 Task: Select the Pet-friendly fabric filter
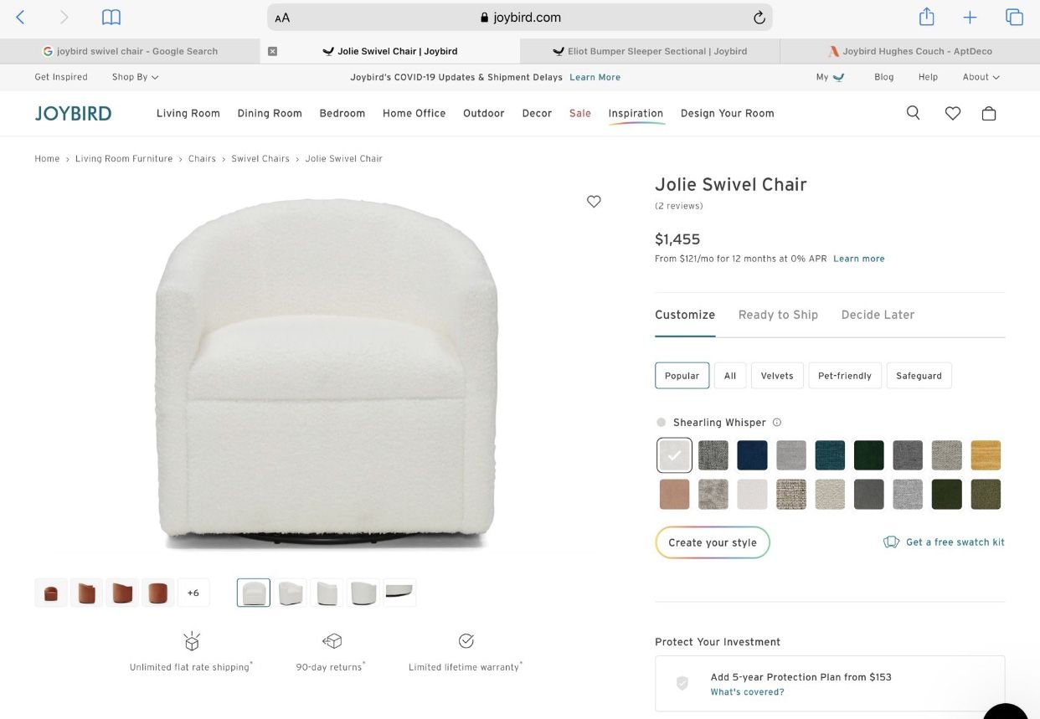844,375
